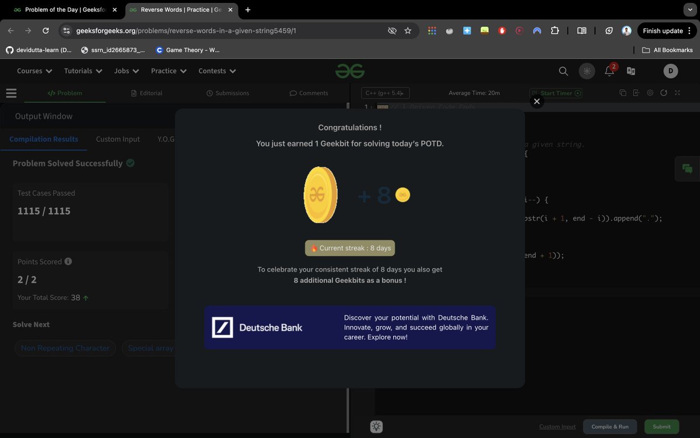
Task: Click the green chat bubble side button
Action: click(687, 168)
